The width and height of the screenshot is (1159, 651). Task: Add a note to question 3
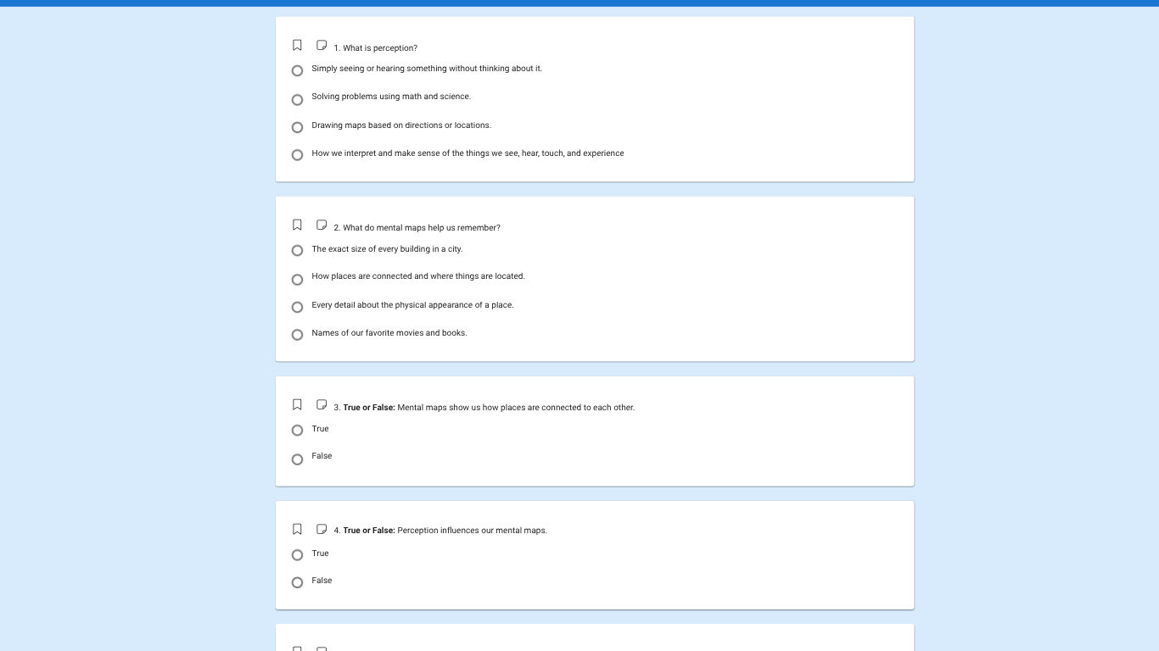pyautogui.click(x=322, y=404)
